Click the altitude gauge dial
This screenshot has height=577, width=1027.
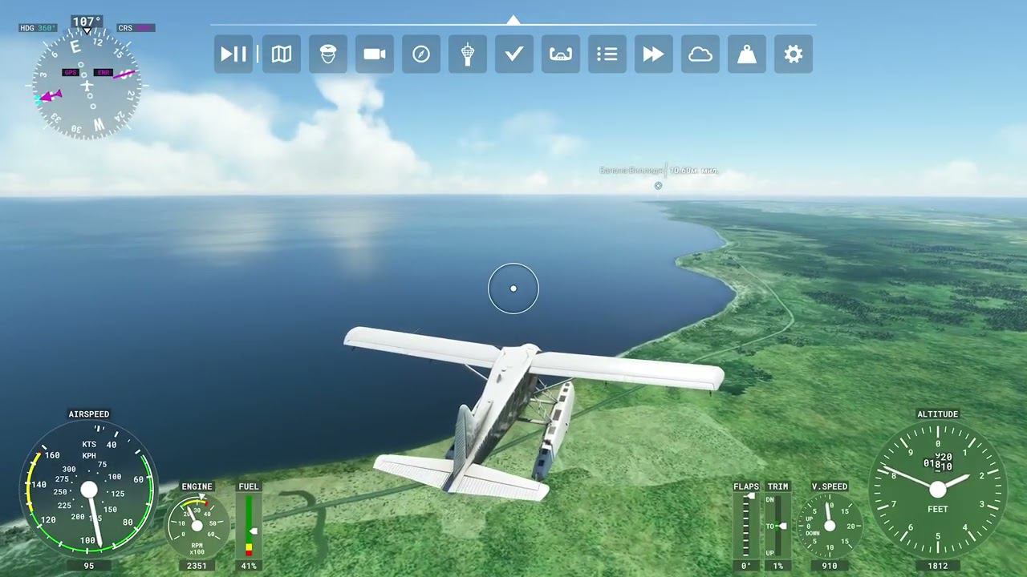[x=938, y=489]
